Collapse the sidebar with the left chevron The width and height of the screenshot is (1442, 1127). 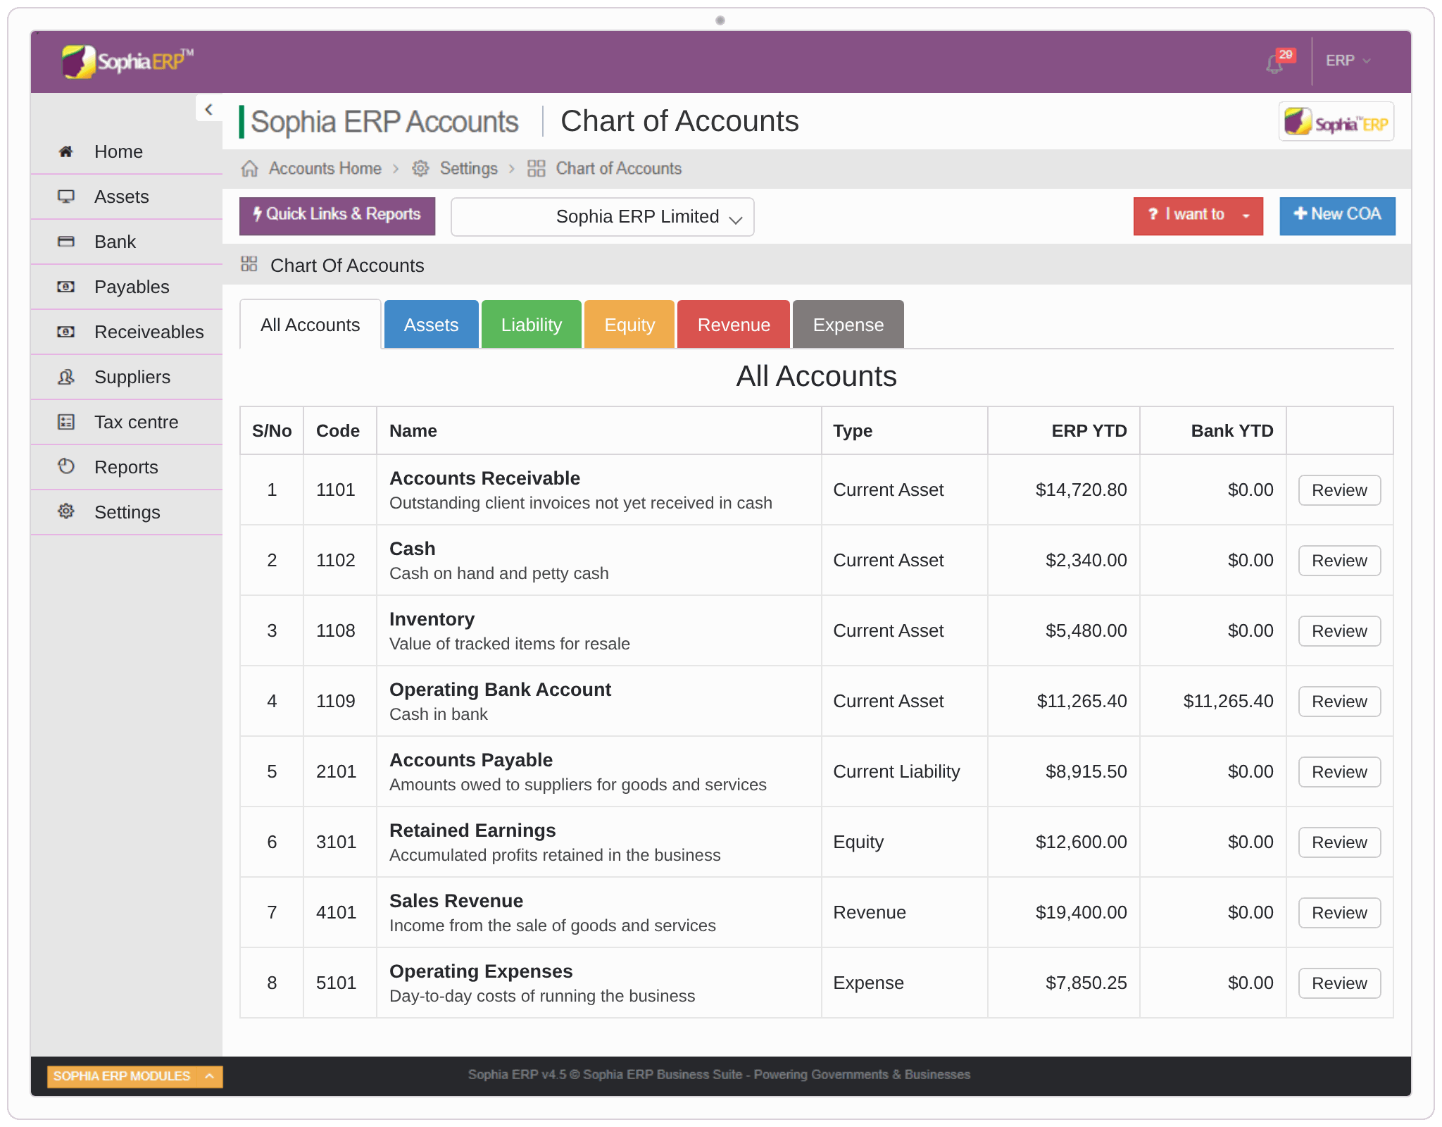pyautogui.click(x=208, y=109)
